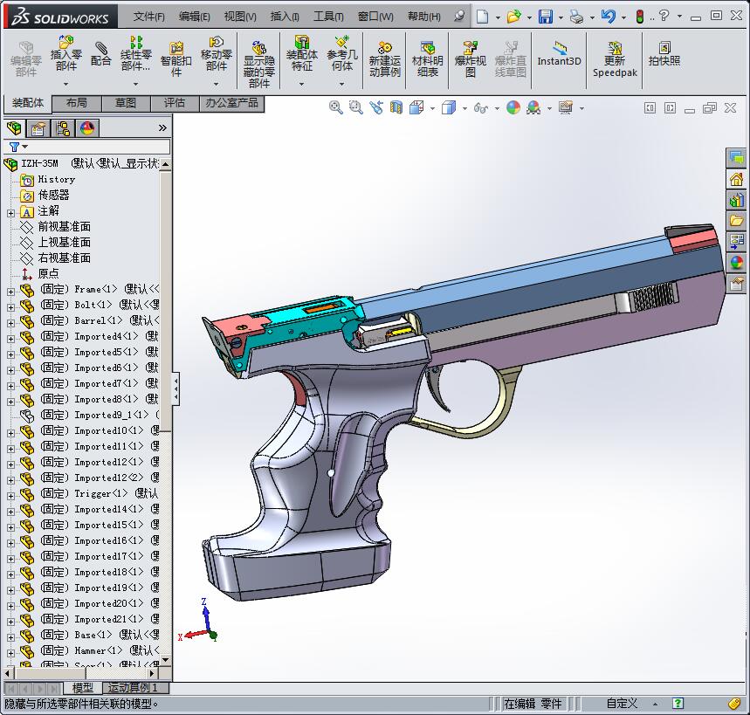Select the Mate (配合) paperclip tool
The image size is (750, 715).
click(100, 53)
